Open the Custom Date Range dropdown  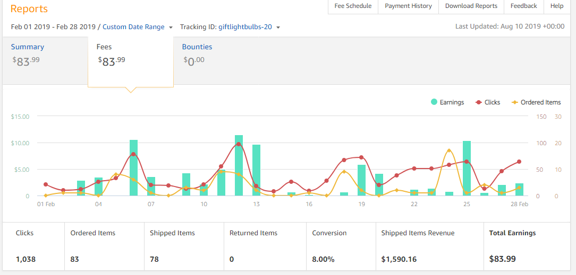point(137,26)
